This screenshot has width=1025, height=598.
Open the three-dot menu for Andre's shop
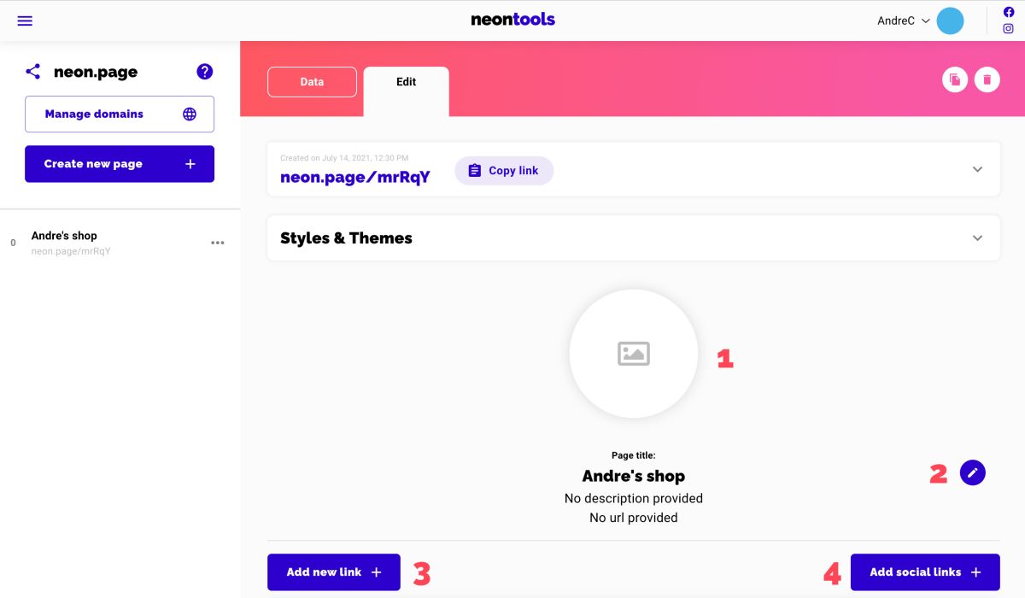tap(218, 243)
